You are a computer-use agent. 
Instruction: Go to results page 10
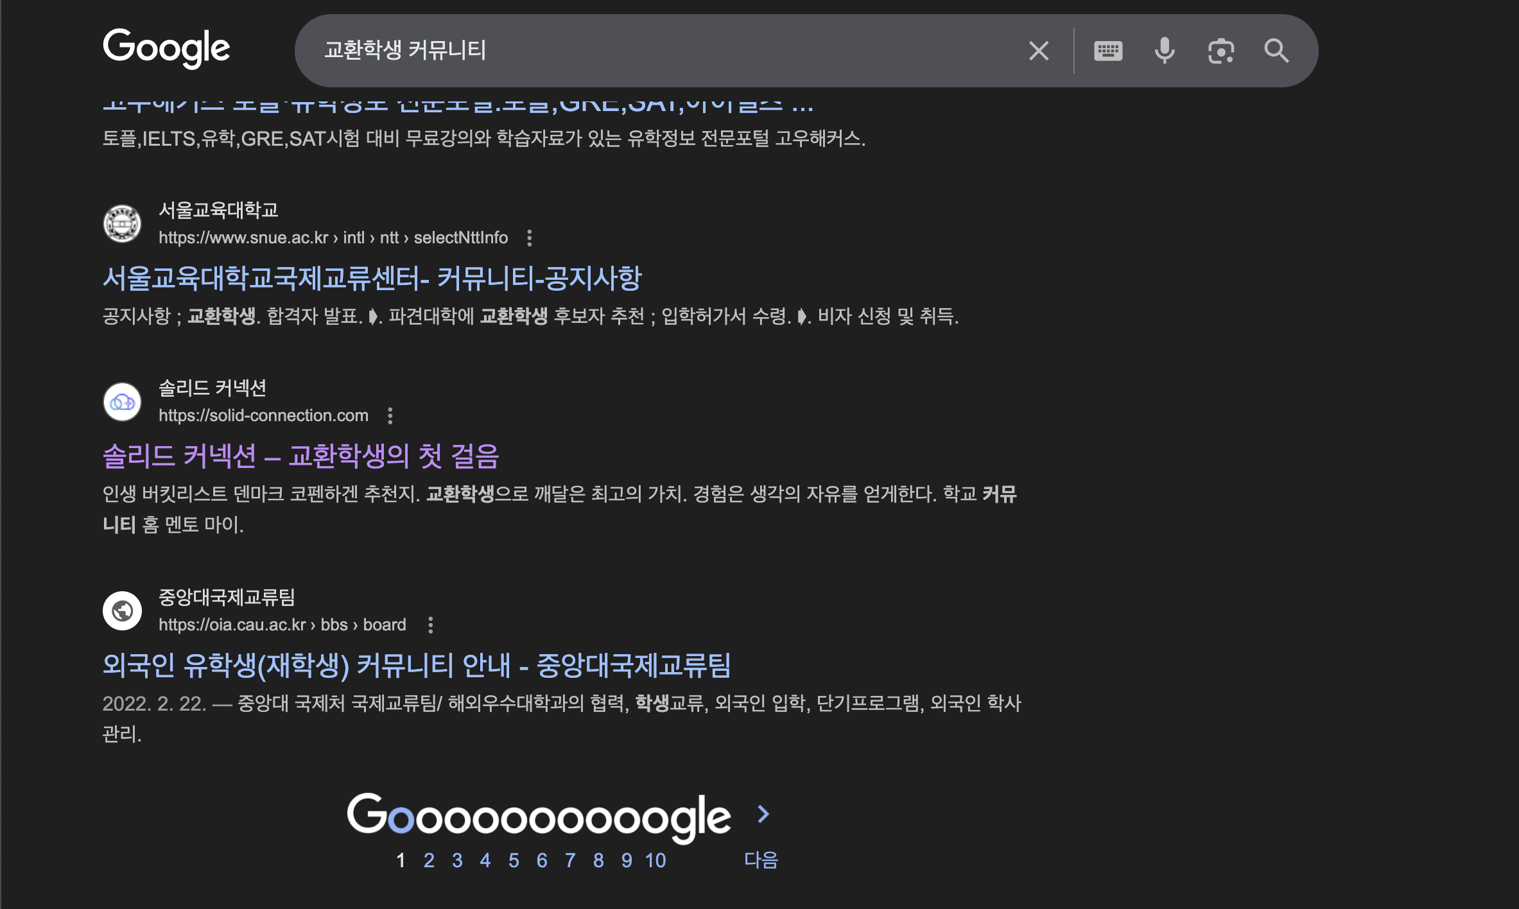click(x=655, y=860)
